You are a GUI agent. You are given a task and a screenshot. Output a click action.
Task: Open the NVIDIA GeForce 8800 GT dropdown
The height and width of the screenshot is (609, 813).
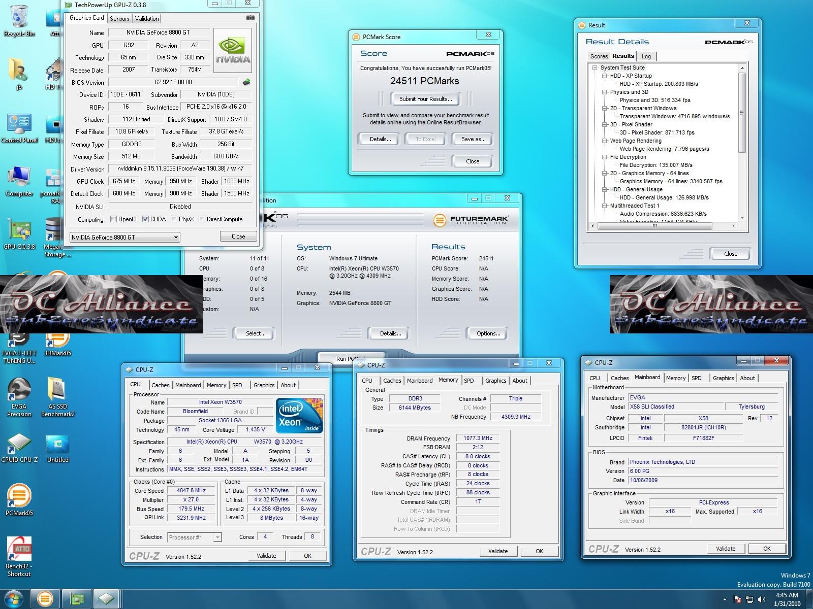coord(125,237)
